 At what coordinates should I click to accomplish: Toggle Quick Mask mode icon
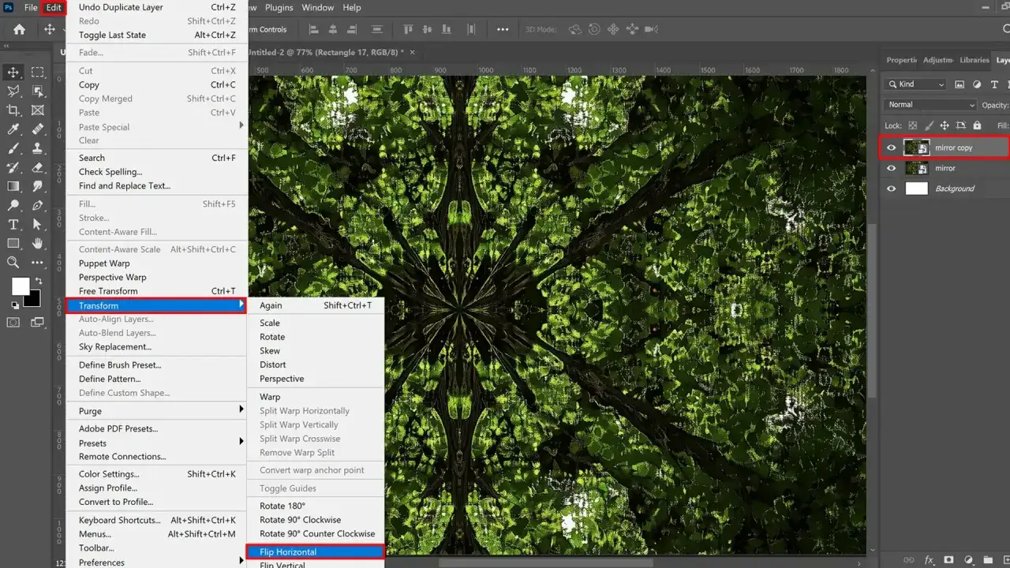13,322
